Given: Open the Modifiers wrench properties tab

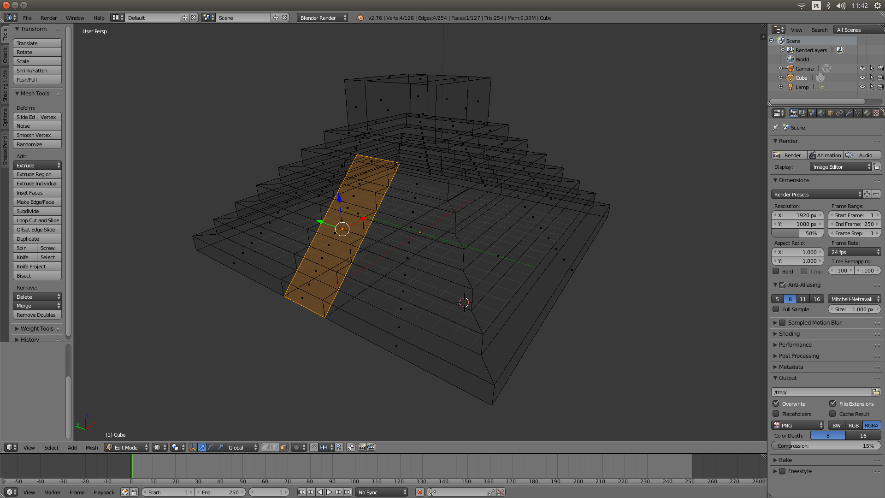Looking at the screenshot, I should point(849,113).
